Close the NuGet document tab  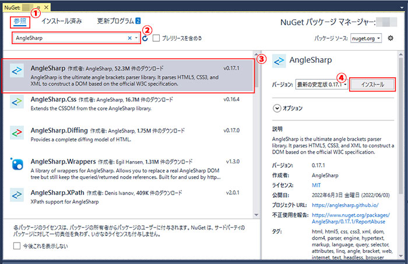46,7
